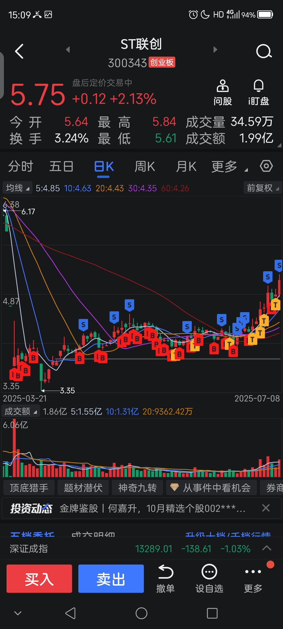The width and height of the screenshot is (283, 629).
Task: Switch to next stock triangle arrow
Action: [215, 50]
